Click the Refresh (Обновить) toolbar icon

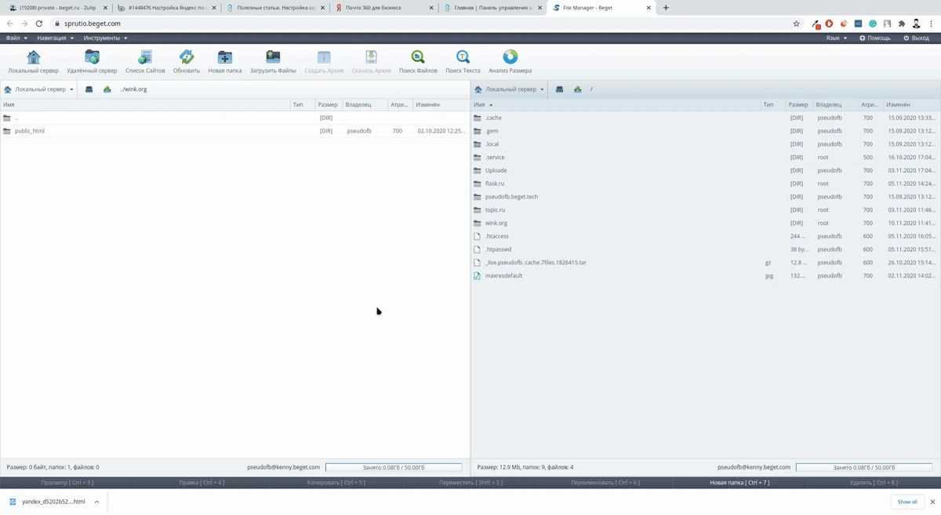point(187,58)
